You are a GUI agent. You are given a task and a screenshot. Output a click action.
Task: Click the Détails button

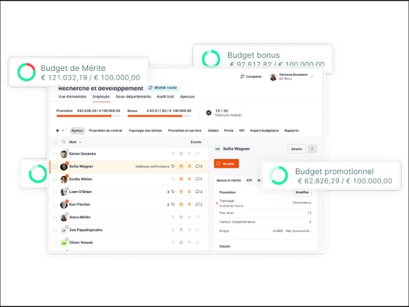(x=297, y=149)
